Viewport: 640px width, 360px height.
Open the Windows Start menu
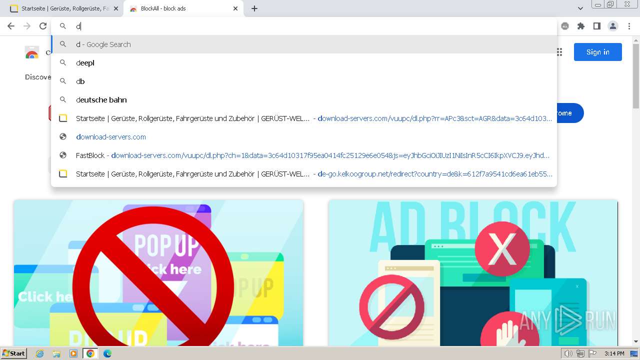point(14,353)
